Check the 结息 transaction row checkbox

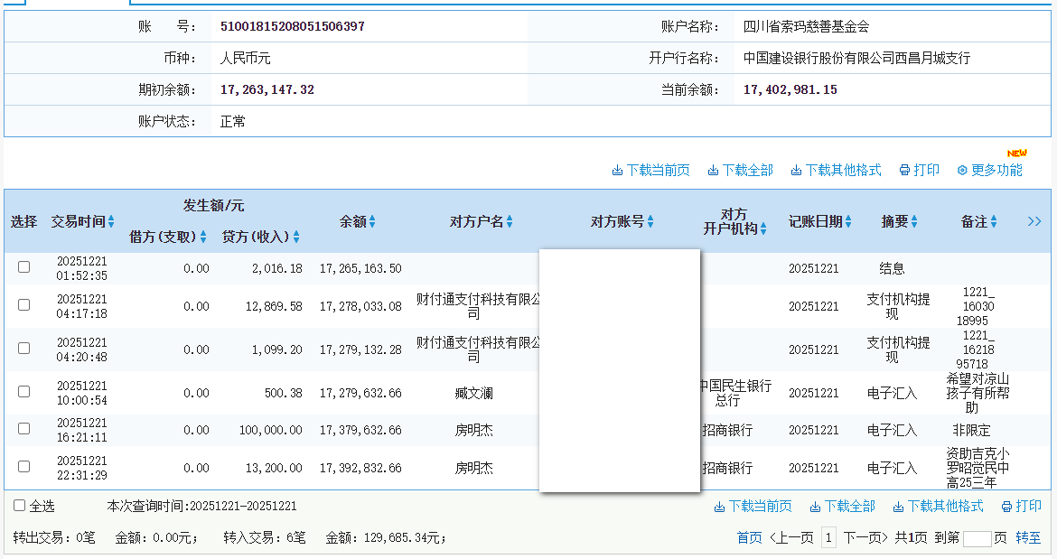[x=24, y=267]
